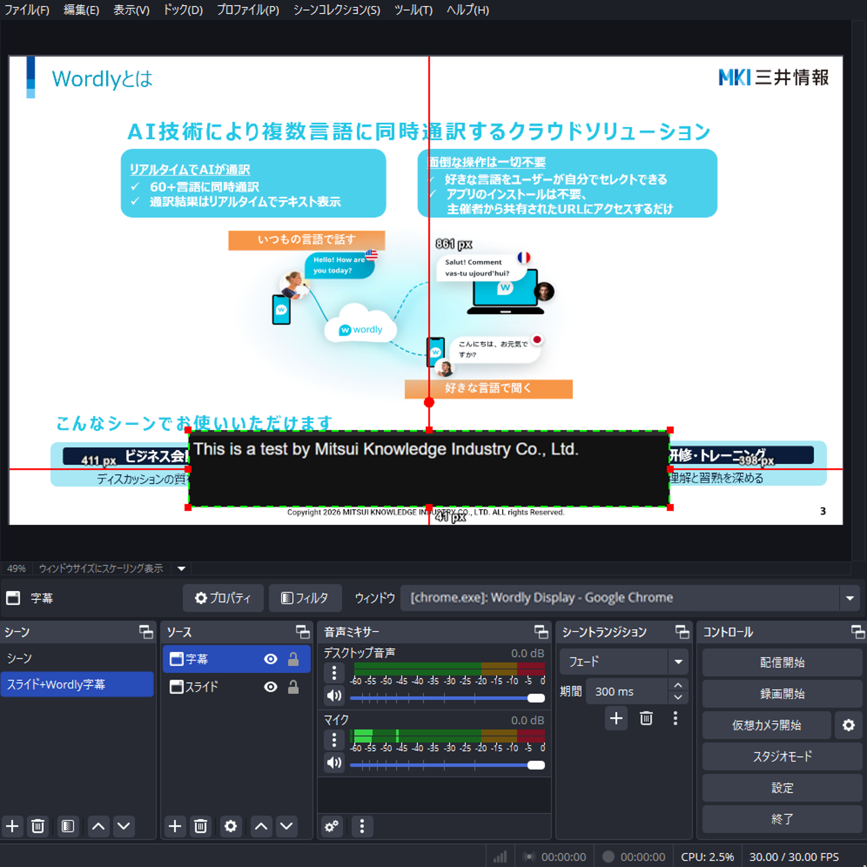Image resolution: width=867 pixels, height=867 pixels.
Task: Toggle visibility of スライド source
Action: coord(271,687)
